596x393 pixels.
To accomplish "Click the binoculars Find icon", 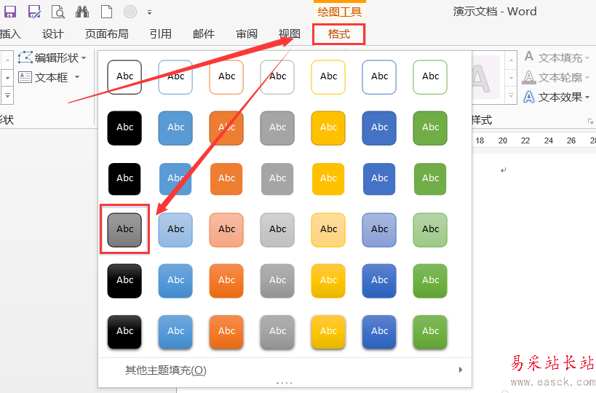I will click(x=82, y=12).
